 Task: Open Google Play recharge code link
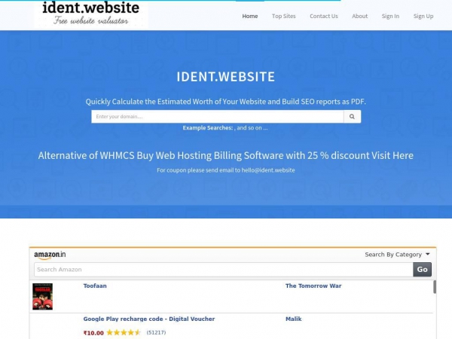click(x=149, y=319)
